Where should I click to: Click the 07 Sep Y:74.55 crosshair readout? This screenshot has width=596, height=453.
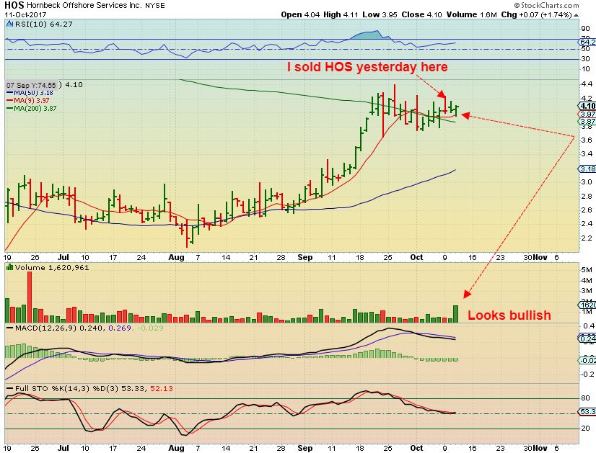coord(31,85)
